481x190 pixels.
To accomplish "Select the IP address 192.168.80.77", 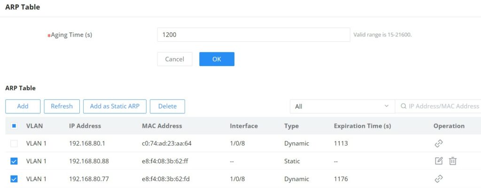I will click(89, 179).
